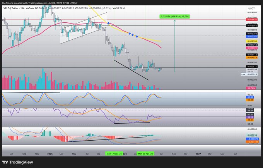
Task: Click the VELO / Tether symbol title
Action: click(x=19, y=8)
